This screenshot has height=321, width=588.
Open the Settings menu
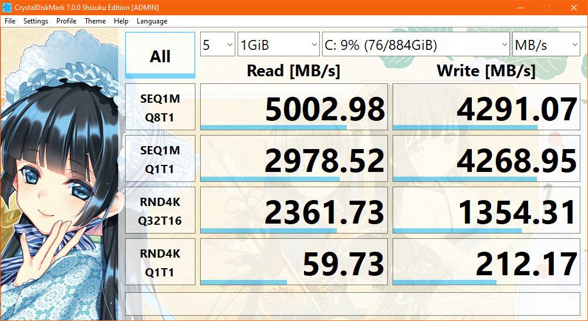tap(36, 21)
